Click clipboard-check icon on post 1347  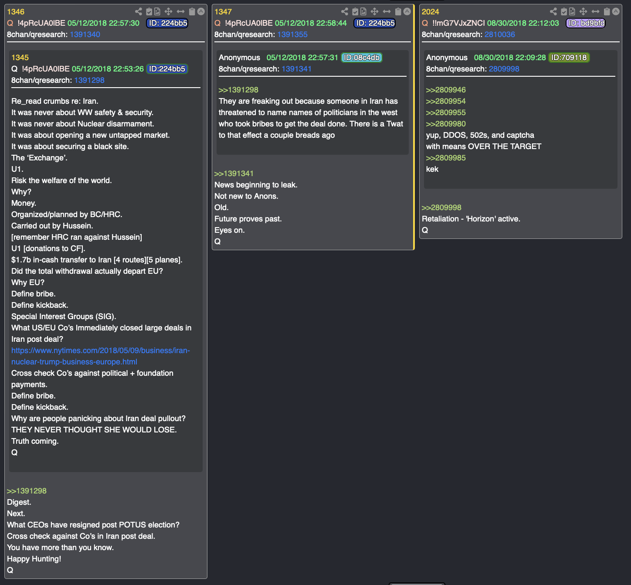[355, 12]
